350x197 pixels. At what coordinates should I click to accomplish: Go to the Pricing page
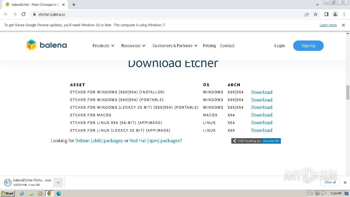pyautogui.click(x=209, y=46)
